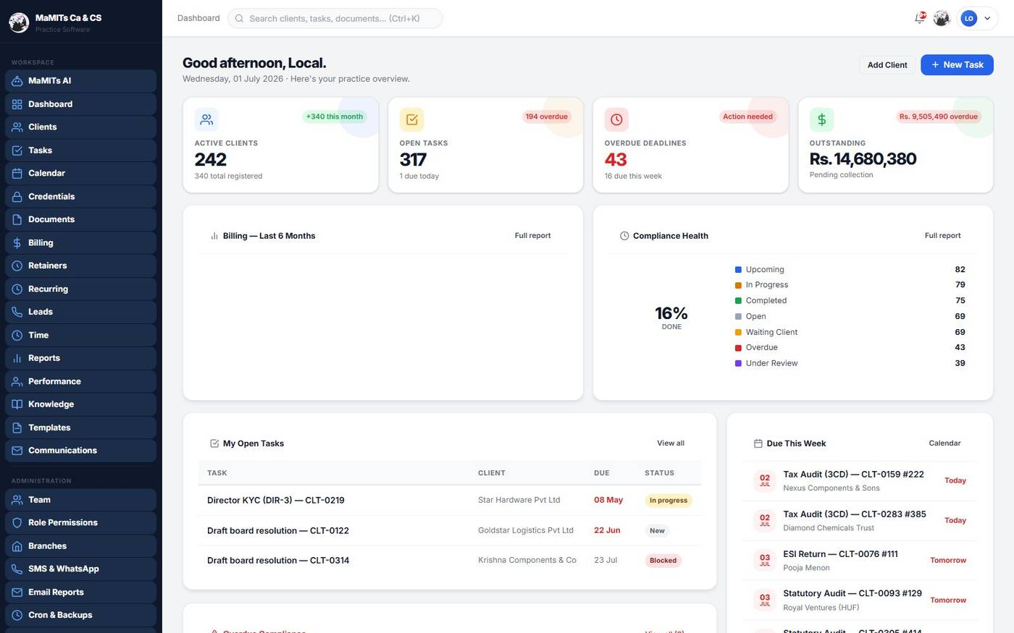
Task: Select Dashboard in sidebar
Action: (81, 104)
